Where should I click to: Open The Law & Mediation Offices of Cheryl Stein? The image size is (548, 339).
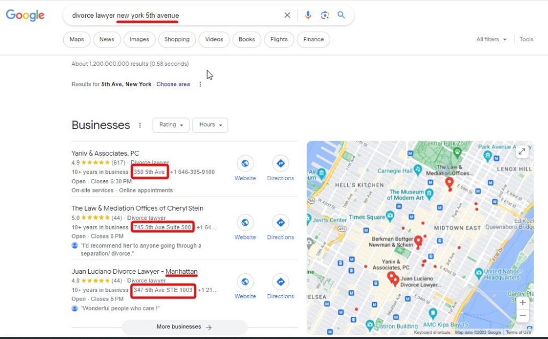pyautogui.click(x=138, y=208)
